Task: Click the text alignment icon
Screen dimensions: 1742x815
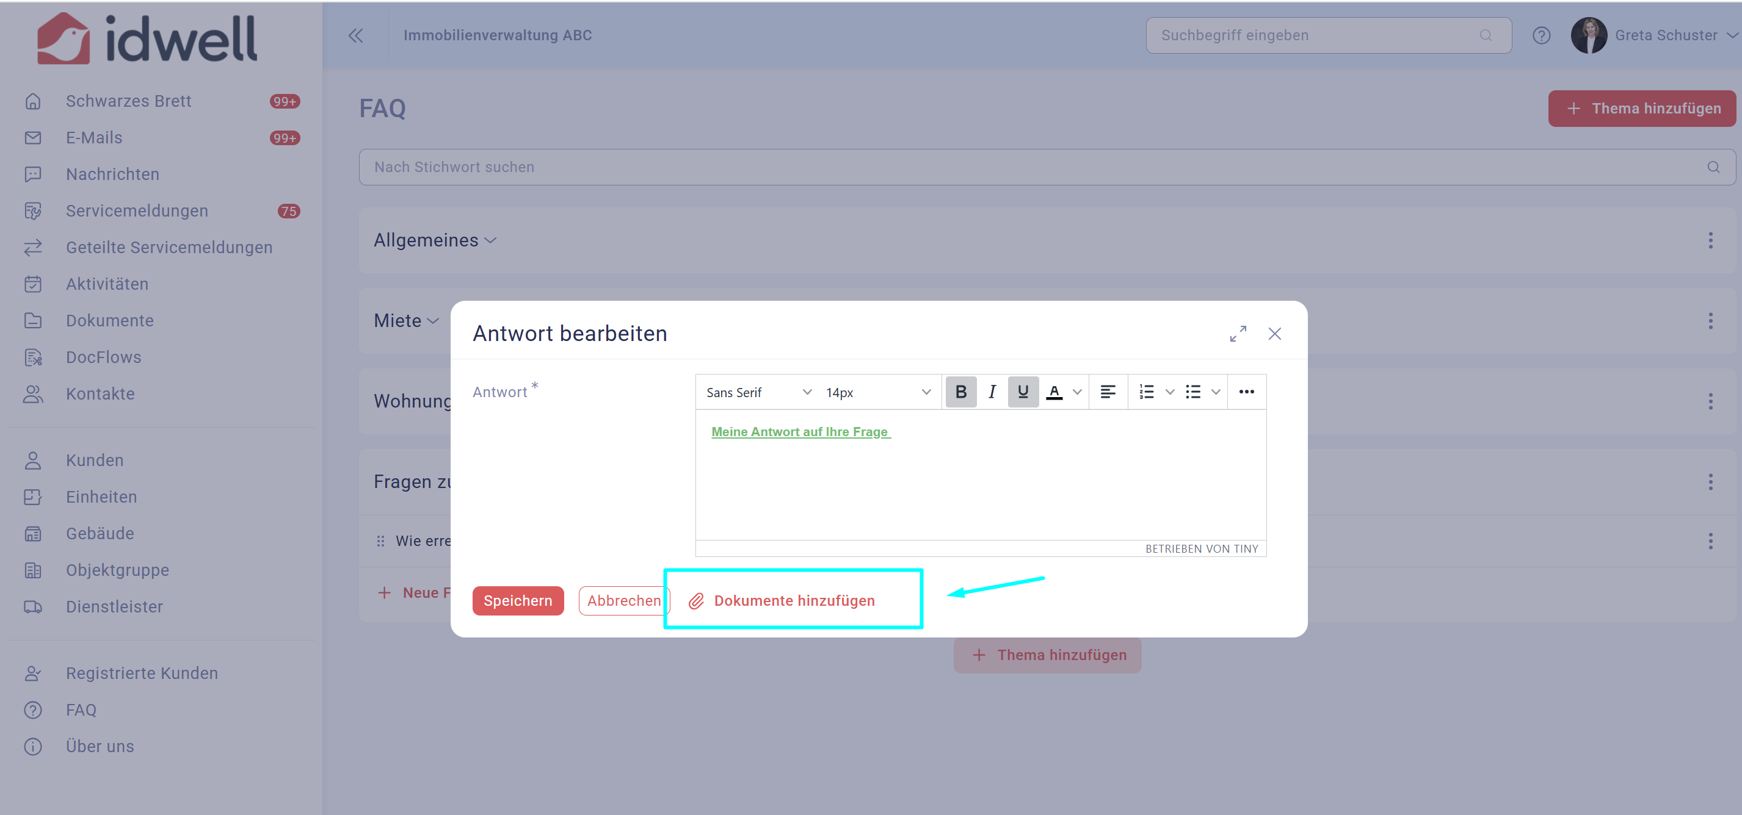Action: (1108, 392)
